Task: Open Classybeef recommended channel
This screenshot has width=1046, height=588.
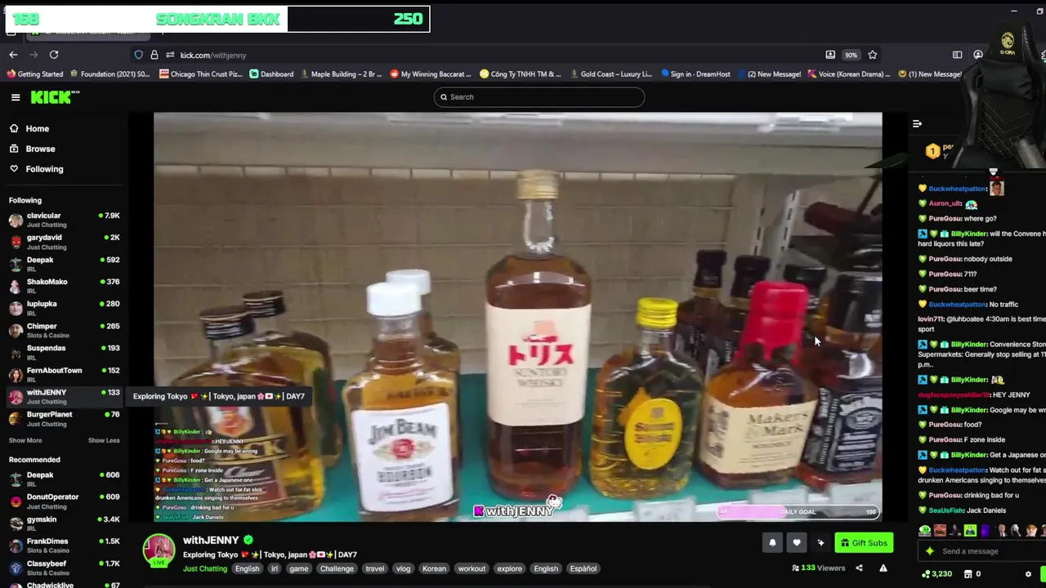Action: click(64, 567)
